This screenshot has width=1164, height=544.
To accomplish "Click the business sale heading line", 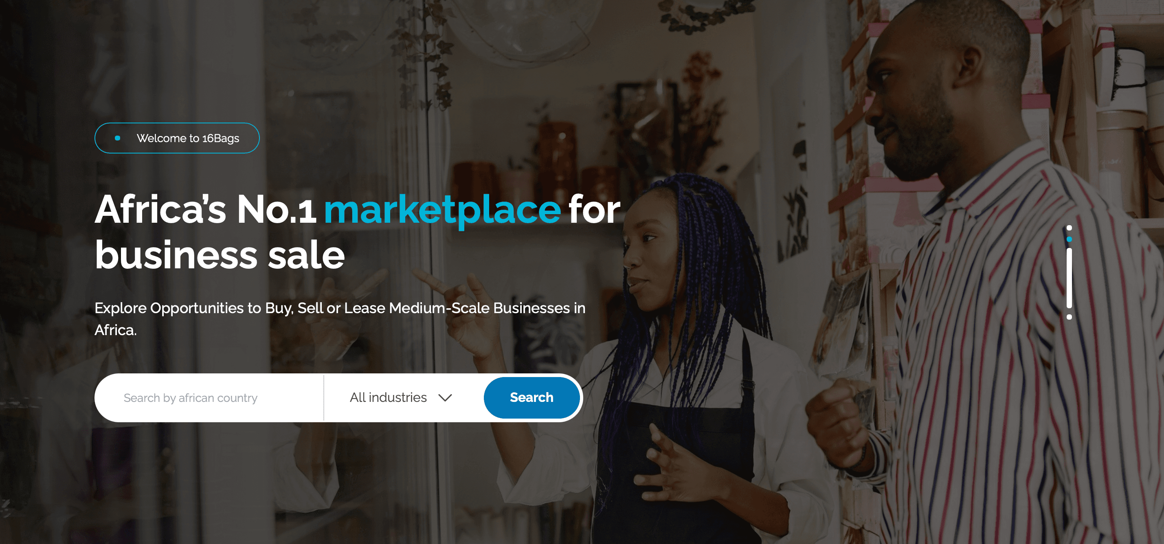I will [220, 255].
